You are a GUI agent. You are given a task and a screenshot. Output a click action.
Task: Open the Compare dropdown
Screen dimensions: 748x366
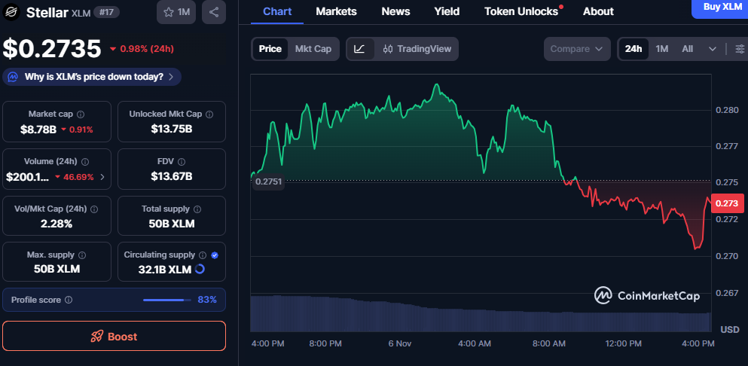tap(576, 49)
